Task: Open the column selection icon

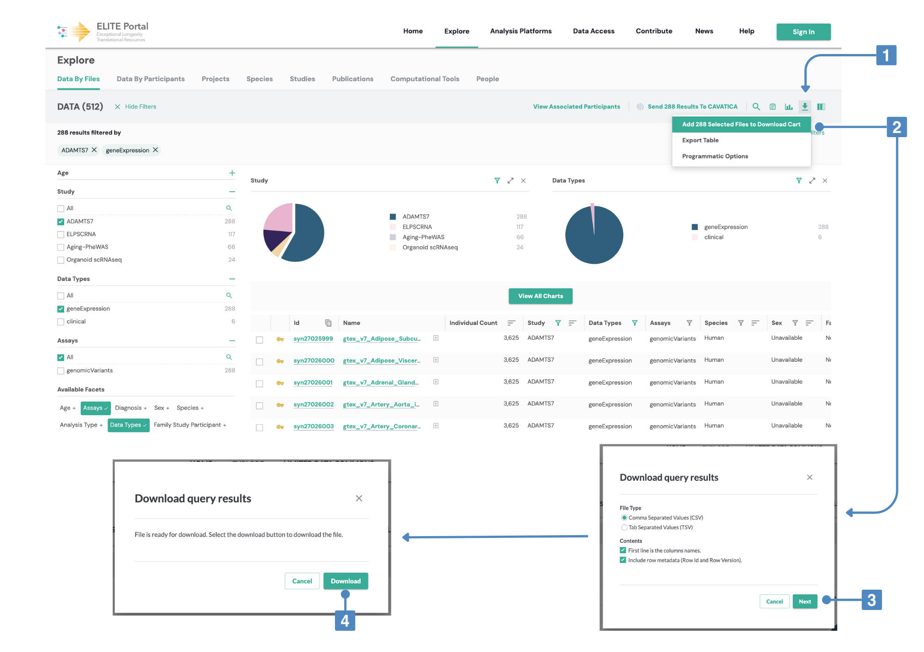Action: pyautogui.click(x=821, y=107)
